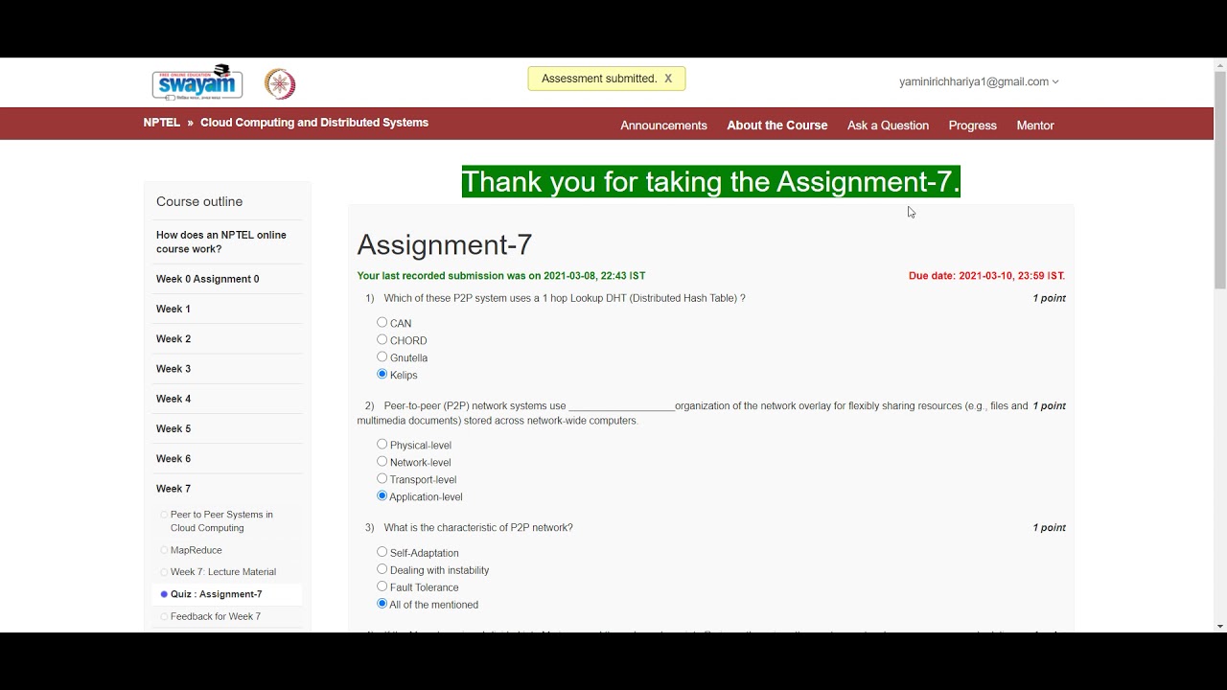Open Ask a Question tab
The height and width of the screenshot is (690, 1227).
pyautogui.click(x=888, y=126)
